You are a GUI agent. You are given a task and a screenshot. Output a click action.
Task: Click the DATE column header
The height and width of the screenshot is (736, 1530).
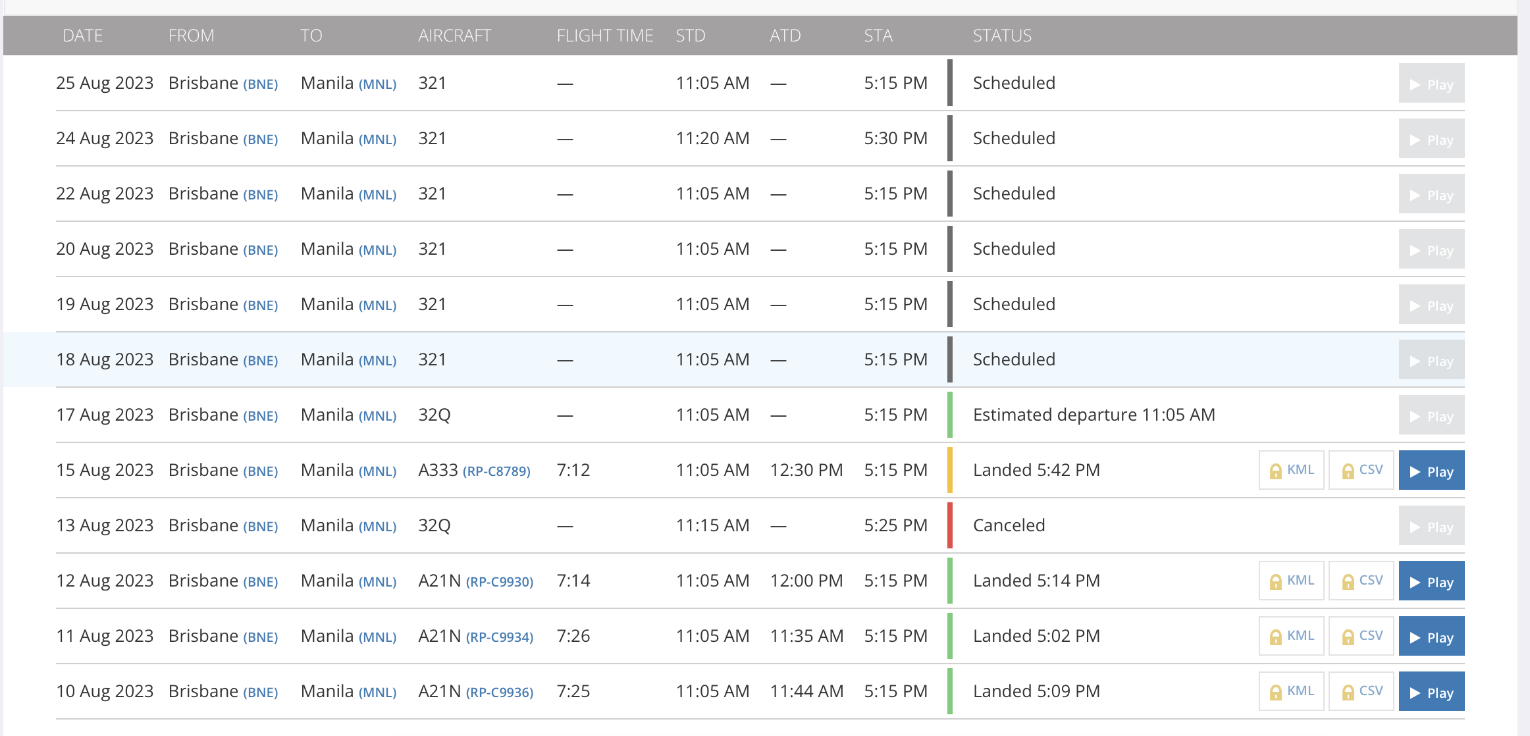point(82,36)
